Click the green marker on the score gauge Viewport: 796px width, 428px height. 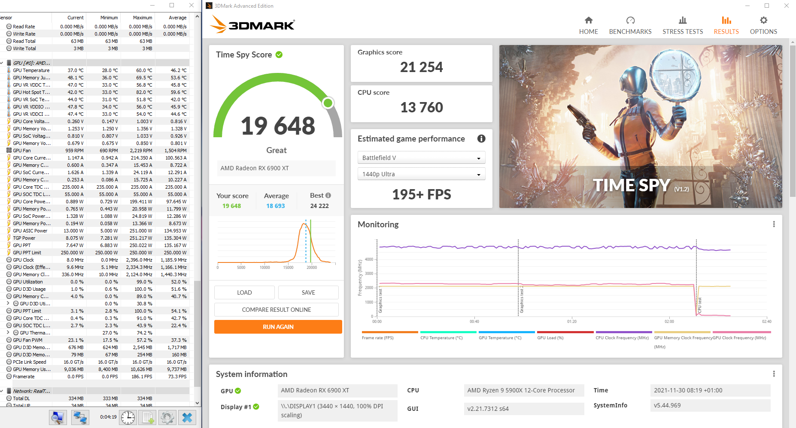(x=328, y=103)
